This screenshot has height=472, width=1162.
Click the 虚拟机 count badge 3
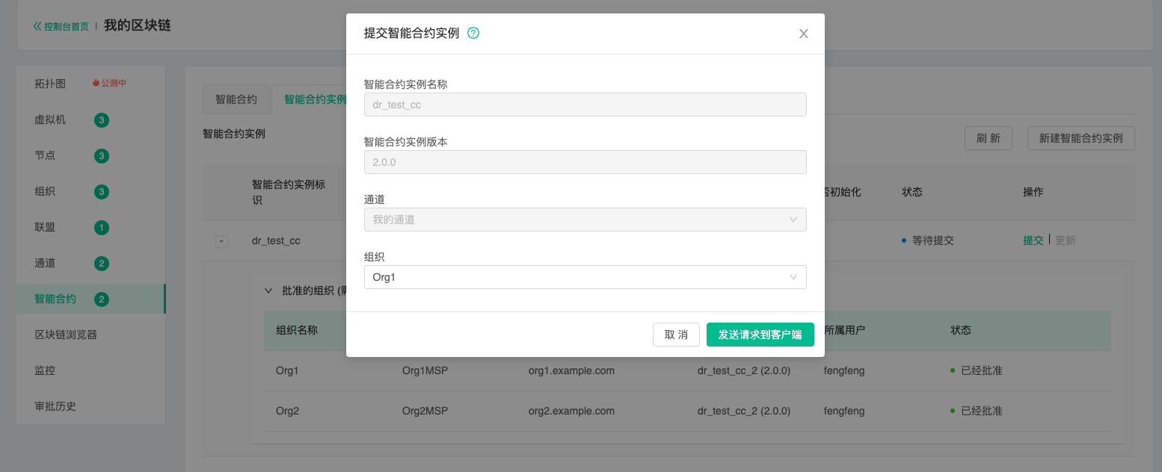[102, 120]
